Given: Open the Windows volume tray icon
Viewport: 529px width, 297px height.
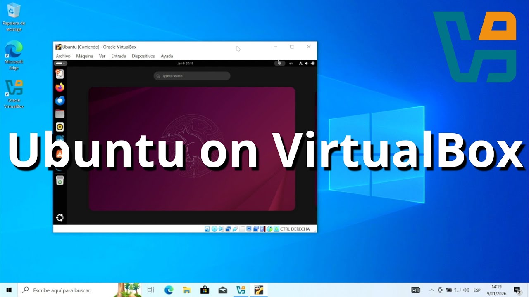Looking at the screenshot, I should 466,290.
